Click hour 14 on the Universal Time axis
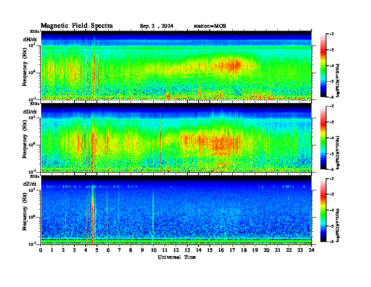This screenshot has height=287, width=371. (x=199, y=250)
